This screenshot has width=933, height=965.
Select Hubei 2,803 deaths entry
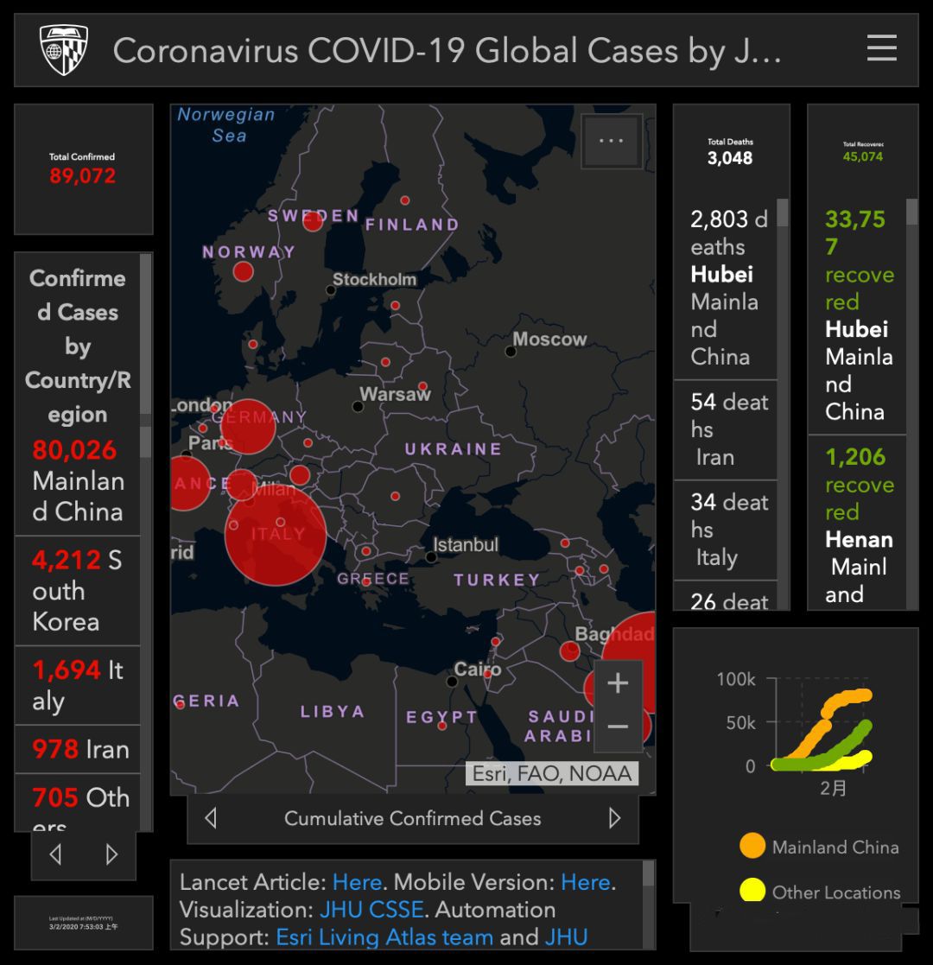coord(726,288)
